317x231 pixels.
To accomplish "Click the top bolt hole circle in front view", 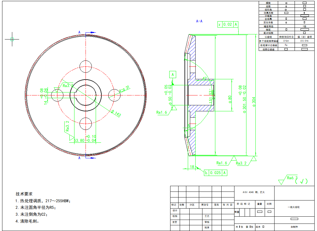I will [86, 66].
